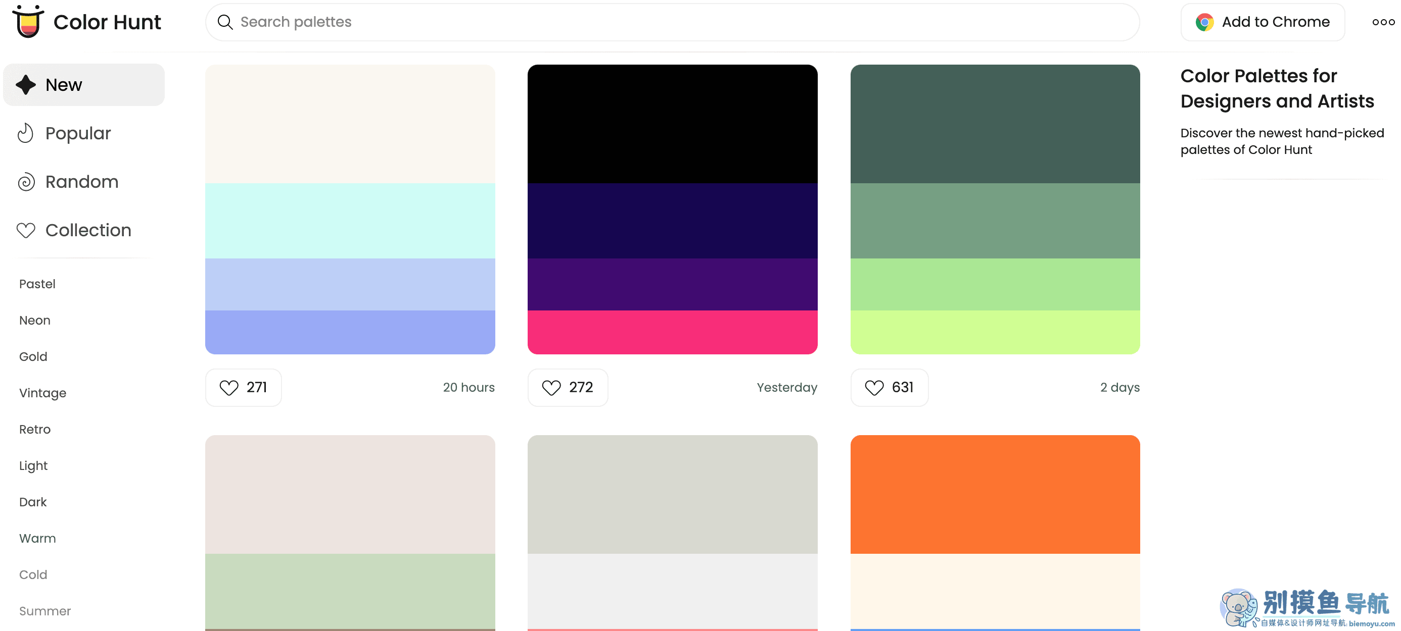
Task: Pick the mint cyan color stripe
Action: point(350,221)
